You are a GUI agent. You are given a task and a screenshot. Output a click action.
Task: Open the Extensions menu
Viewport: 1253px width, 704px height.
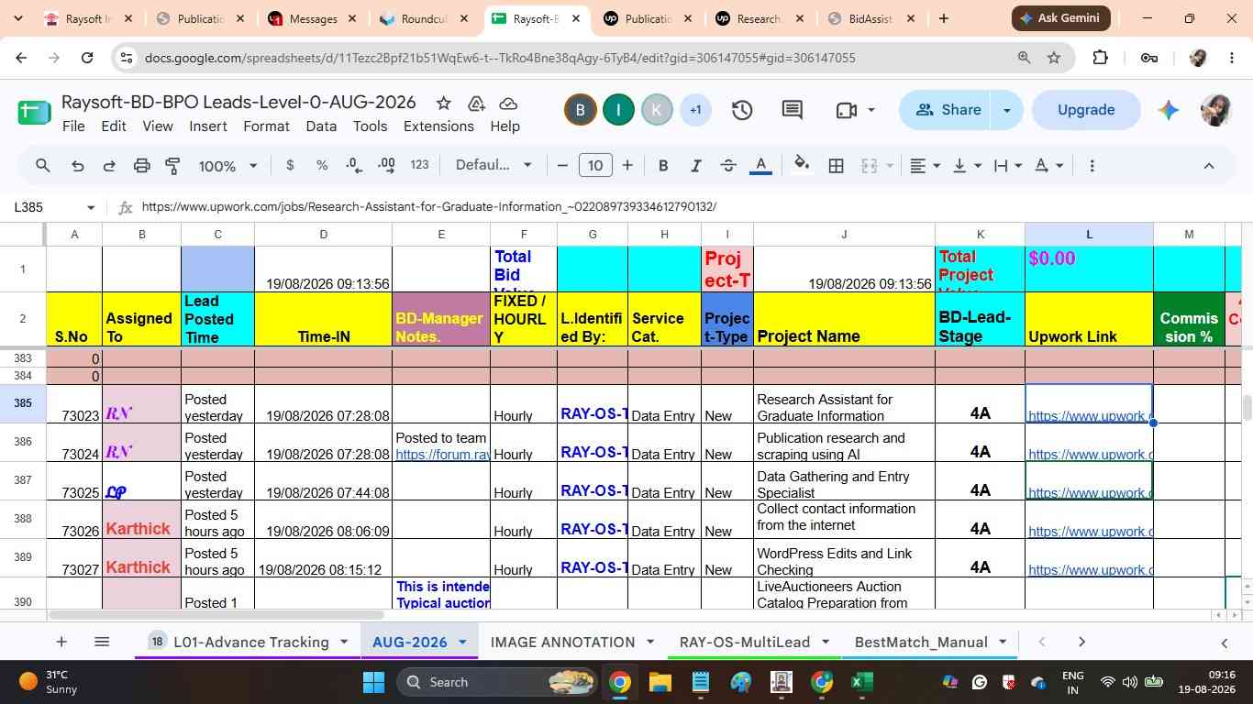438,126
